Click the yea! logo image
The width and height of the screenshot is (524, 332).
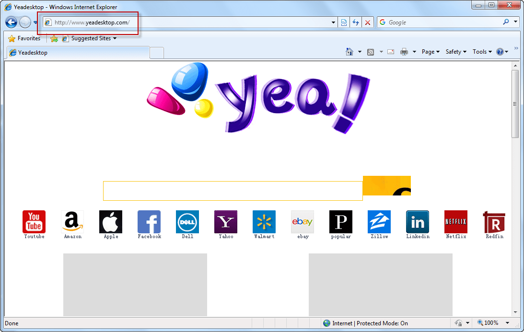(x=259, y=98)
